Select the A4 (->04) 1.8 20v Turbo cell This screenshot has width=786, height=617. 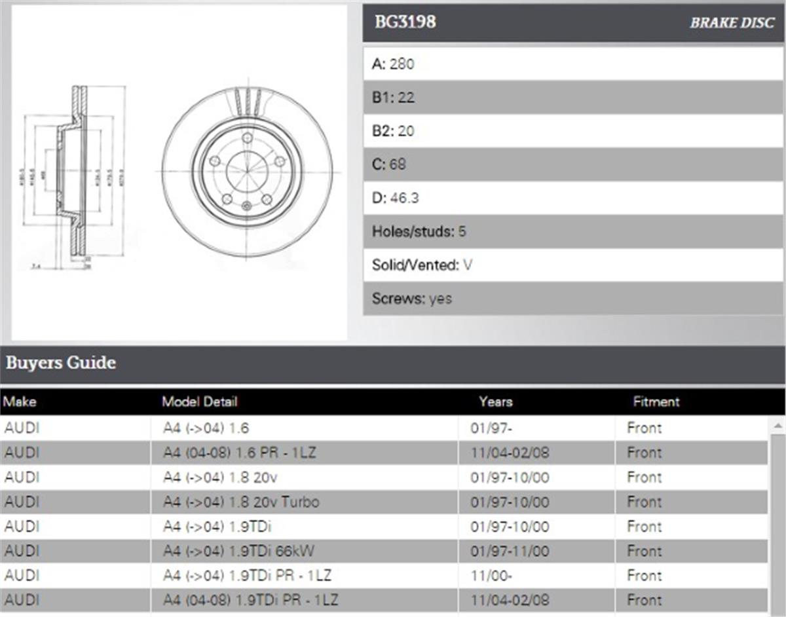[305, 502]
